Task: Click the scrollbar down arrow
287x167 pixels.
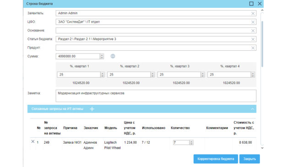Action: pyautogui.click(x=262, y=148)
